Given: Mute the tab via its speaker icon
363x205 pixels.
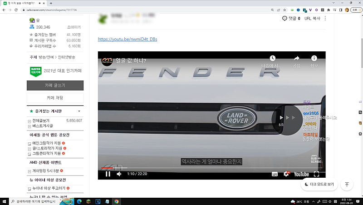Looking at the screenshot, I should click(40, 3).
